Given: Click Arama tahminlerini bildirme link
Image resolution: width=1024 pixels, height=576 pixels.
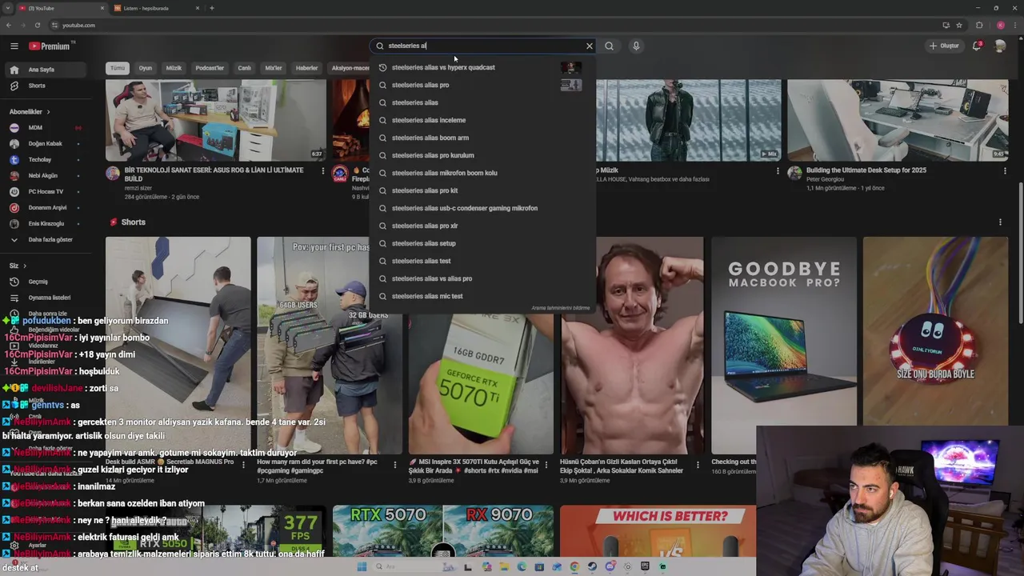Looking at the screenshot, I should 560,308.
